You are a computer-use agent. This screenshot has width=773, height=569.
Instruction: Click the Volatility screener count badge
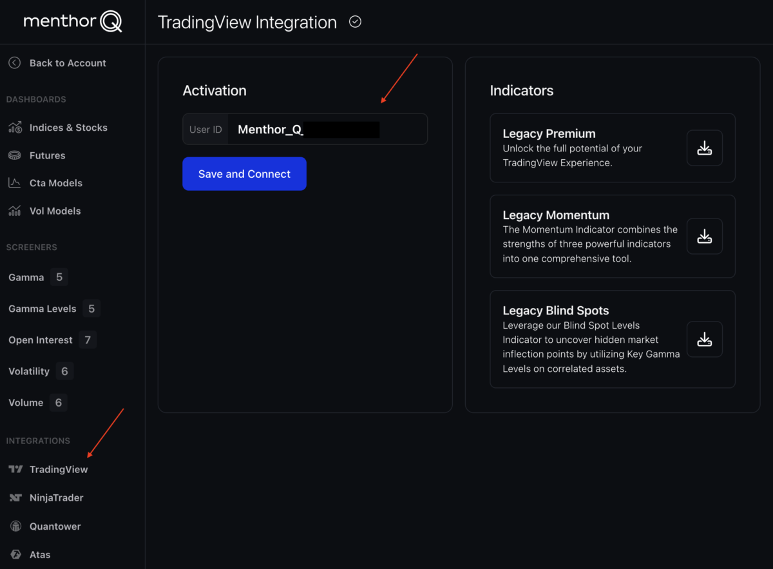[x=64, y=371]
